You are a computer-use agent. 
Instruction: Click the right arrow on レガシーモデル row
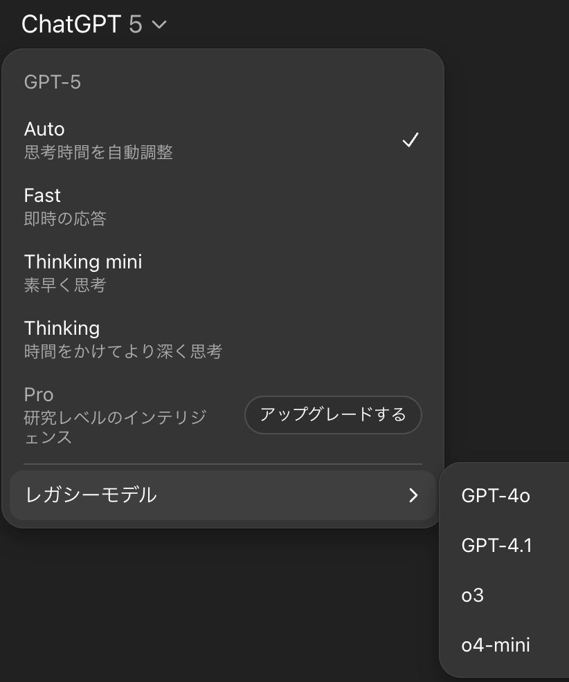pos(413,495)
